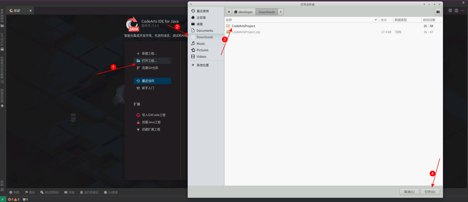Sort files by 名称 column
This screenshot has height=202, width=468.
(x=302, y=20)
